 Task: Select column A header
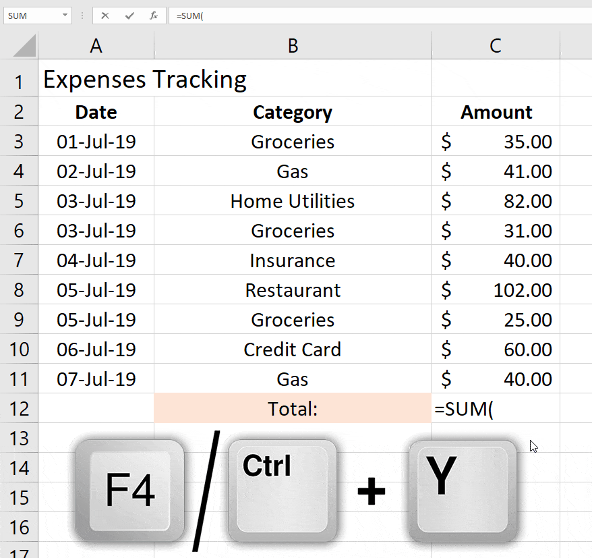(96, 45)
